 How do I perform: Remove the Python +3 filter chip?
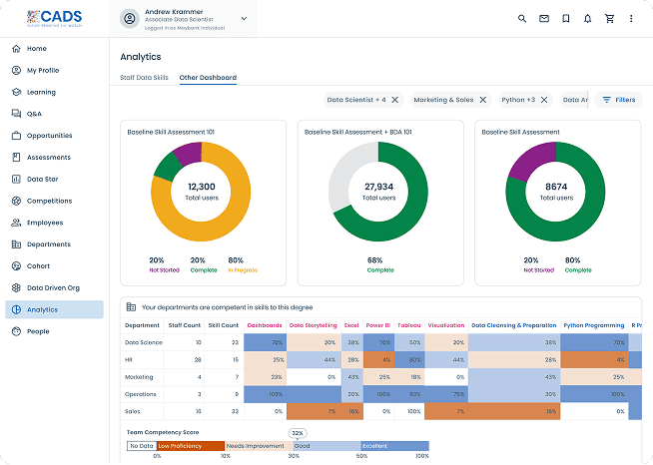tap(545, 100)
